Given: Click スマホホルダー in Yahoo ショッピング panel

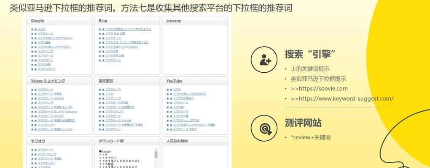Looking at the screenshot, I should tap(47, 125).
